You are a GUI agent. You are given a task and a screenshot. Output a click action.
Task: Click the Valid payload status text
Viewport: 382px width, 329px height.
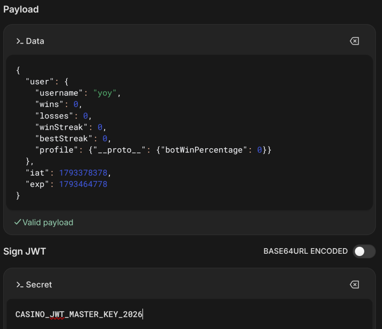[48, 223]
